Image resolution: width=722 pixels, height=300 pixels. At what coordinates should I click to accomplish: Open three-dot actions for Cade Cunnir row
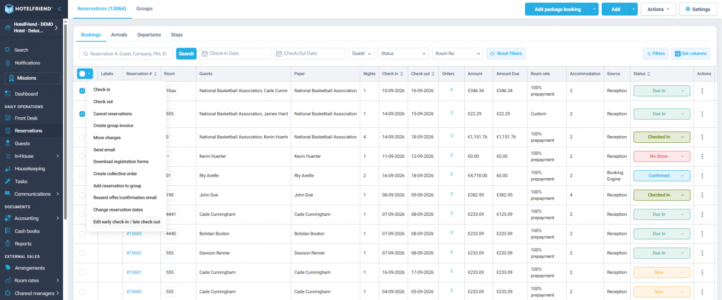(702, 91)
